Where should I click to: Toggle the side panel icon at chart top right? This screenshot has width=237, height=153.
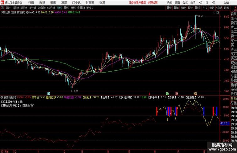[218, 13]
